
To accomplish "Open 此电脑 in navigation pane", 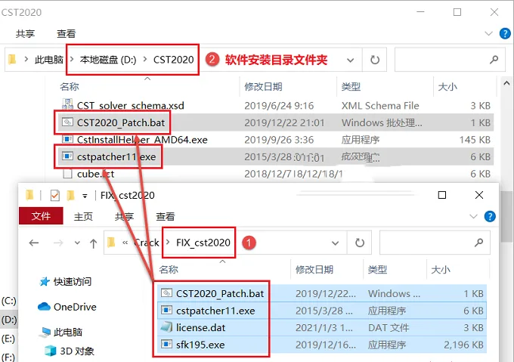I will (x=68, y=333).
